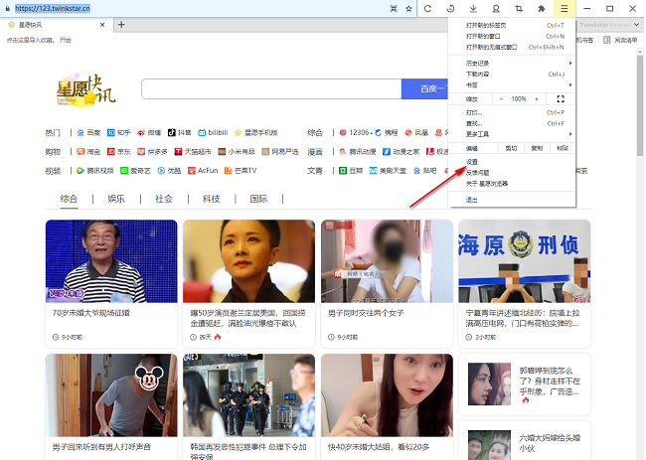Click the translate icon in the address bar
Image resolution: width=646 pixels, height=460 pixels.
(x=394, y=8)
